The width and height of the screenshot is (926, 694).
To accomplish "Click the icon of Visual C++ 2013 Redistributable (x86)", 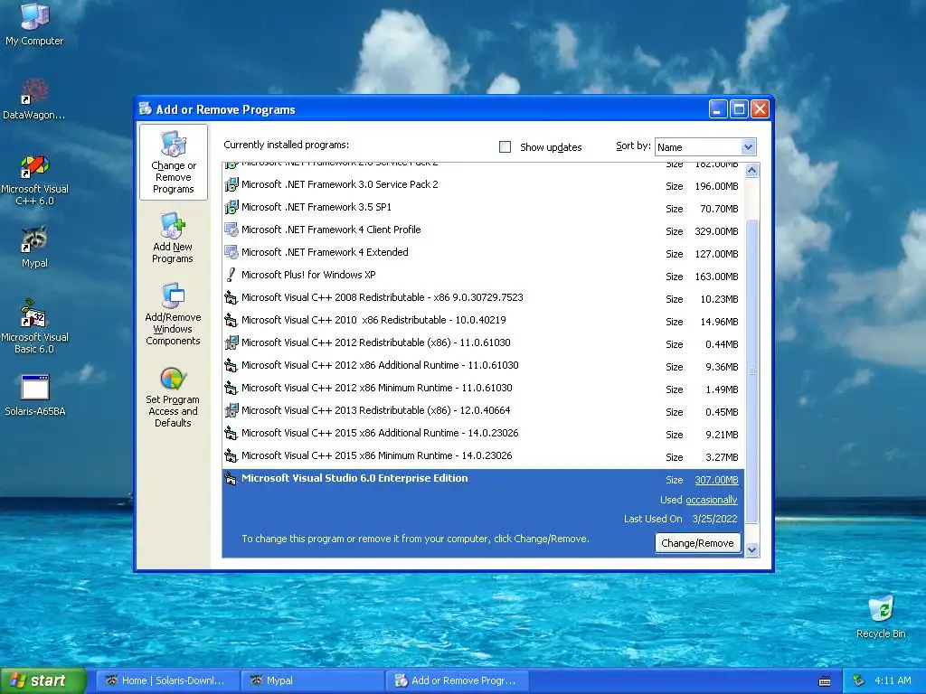I will [231, 411].
